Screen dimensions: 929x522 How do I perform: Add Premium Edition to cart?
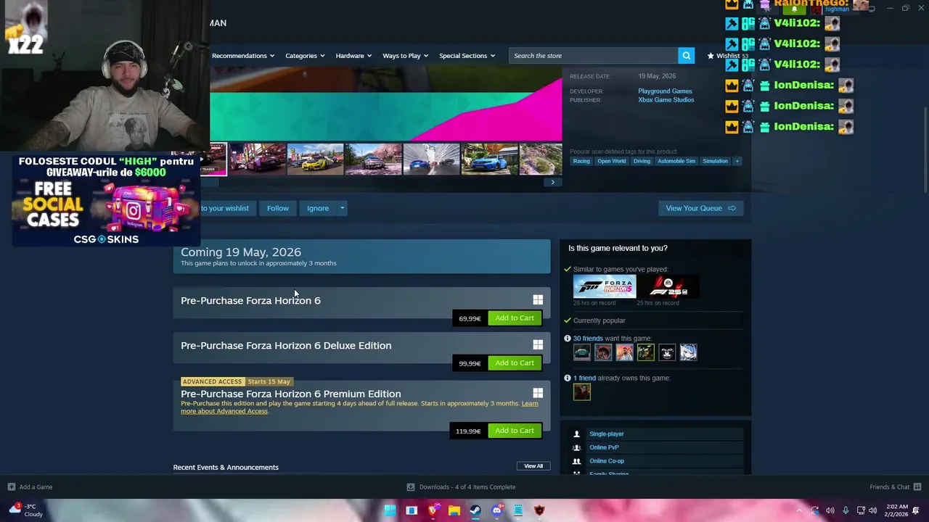pyautogui.click(x=515, y=431)
